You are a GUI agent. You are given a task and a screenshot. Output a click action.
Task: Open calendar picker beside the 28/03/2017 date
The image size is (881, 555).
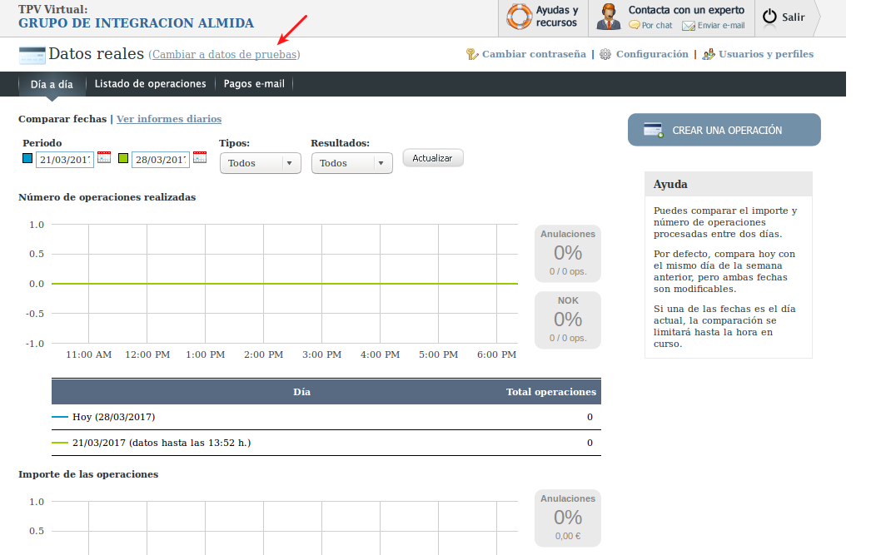pos(200,157)
